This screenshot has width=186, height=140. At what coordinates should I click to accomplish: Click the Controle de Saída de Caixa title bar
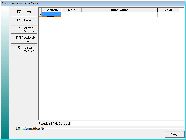point(93,3)
